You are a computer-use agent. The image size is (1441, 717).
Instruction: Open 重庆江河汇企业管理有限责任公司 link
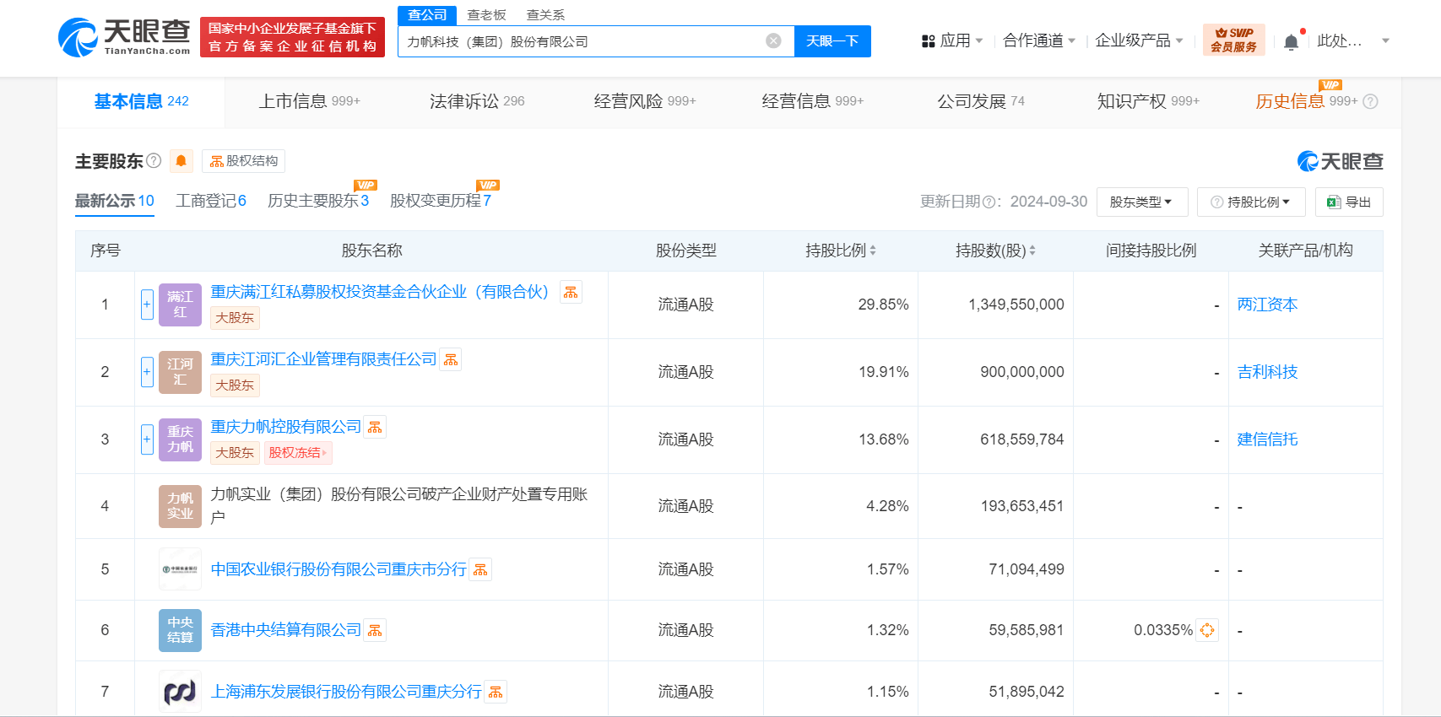tap(323, 359)
